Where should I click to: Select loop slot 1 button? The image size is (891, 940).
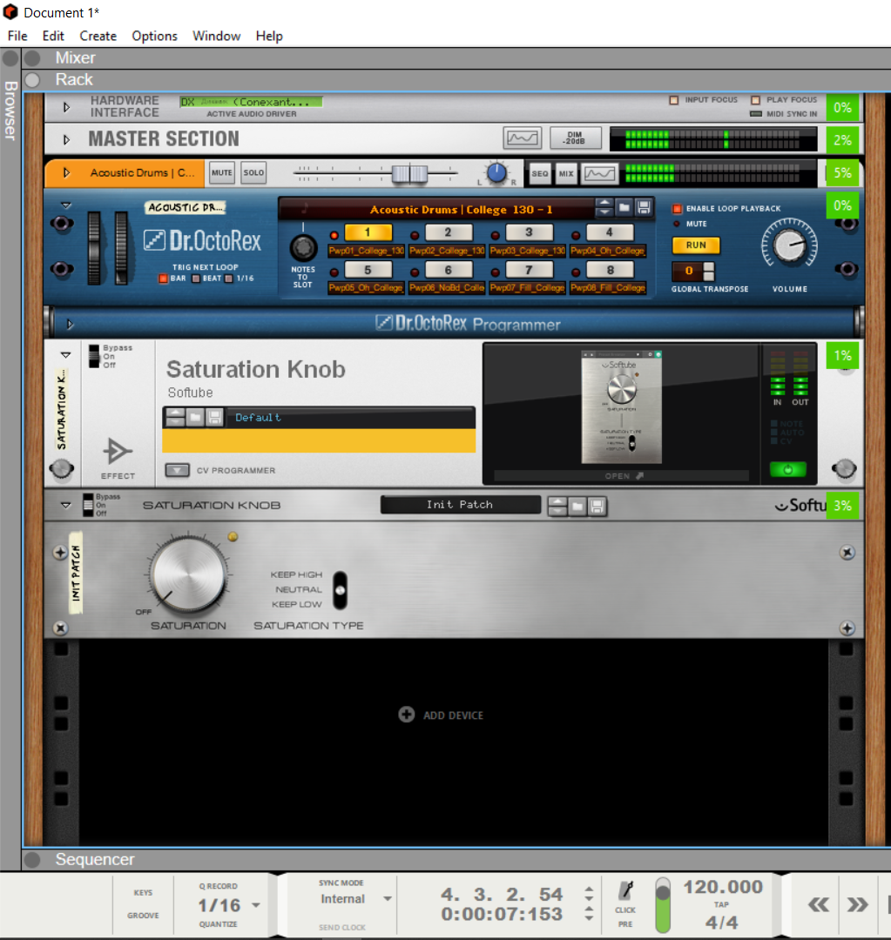368,232
